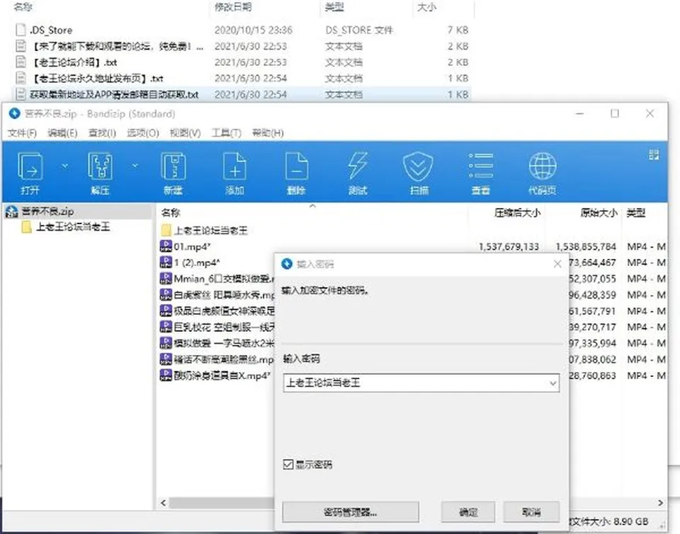
Task: Click the 修改日期 column header in Explorer
Action: click(x=233, y=6)
